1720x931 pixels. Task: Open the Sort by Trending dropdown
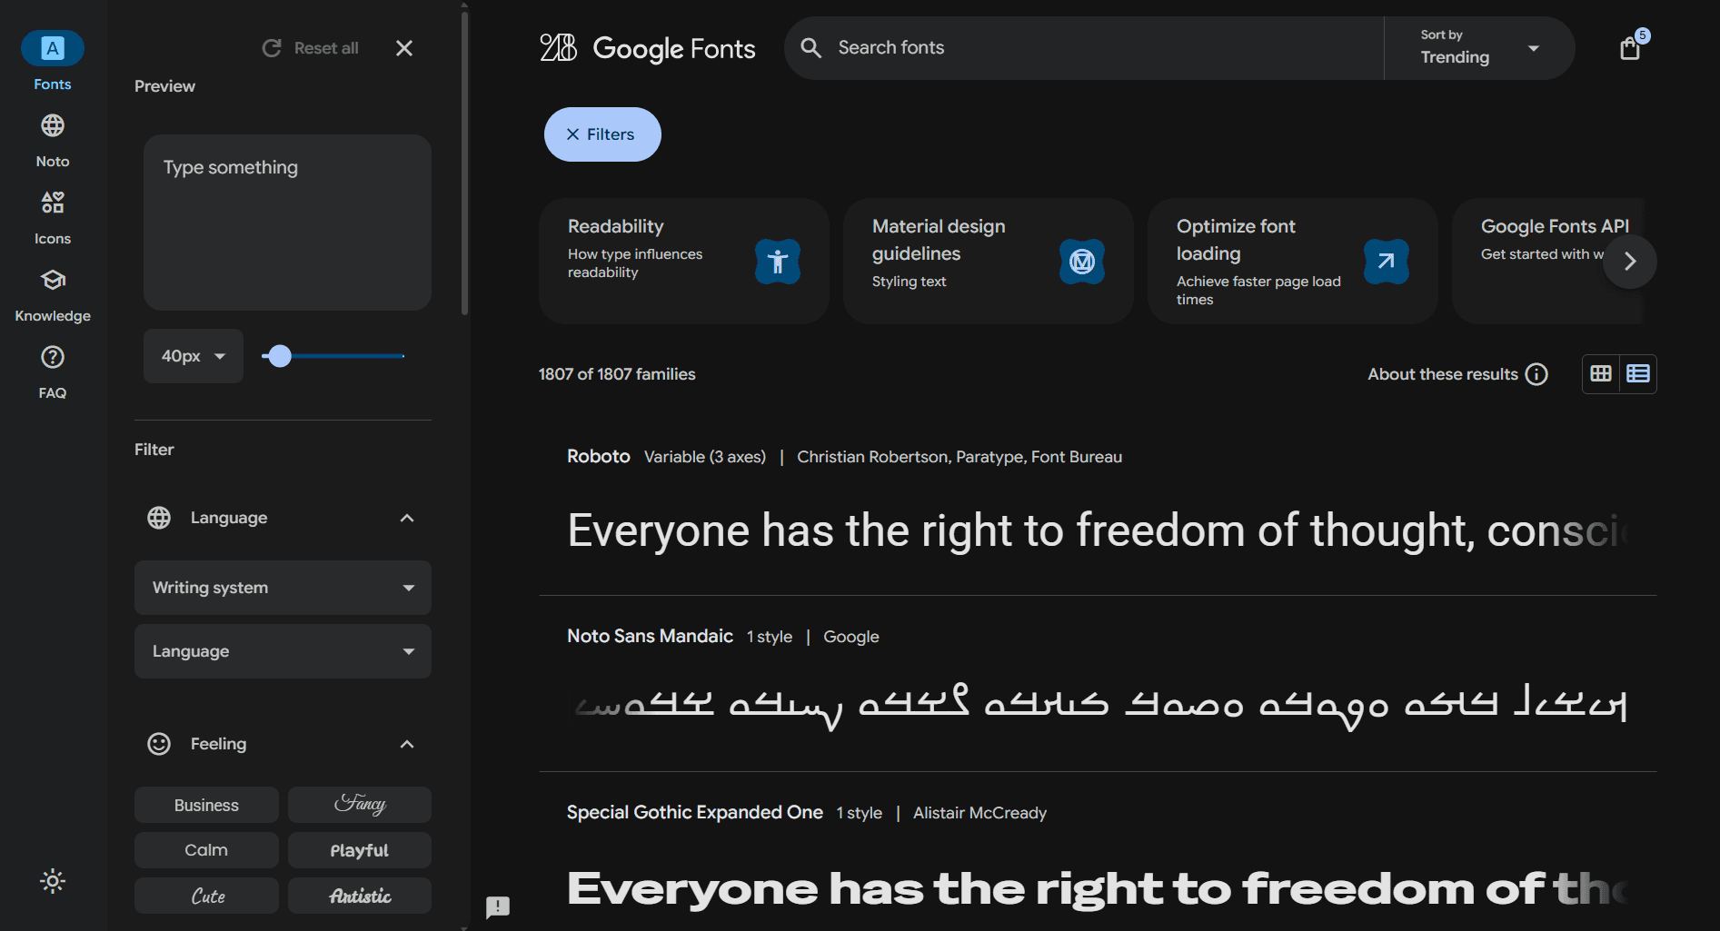pyautogui.click(x=1479, y=48)
